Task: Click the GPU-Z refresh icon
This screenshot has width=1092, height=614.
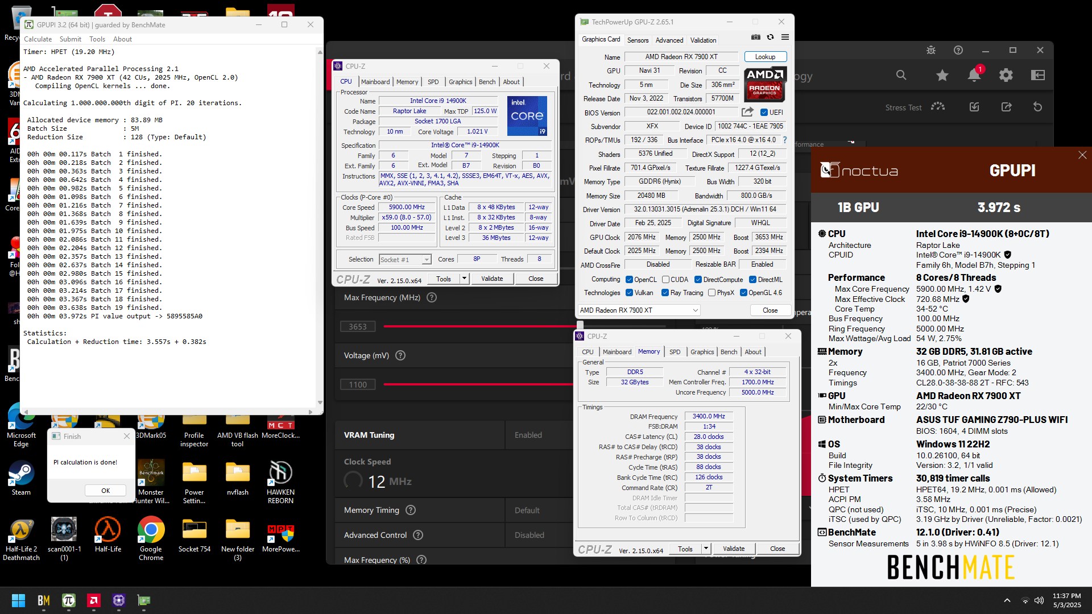Action: pos(770,37)
